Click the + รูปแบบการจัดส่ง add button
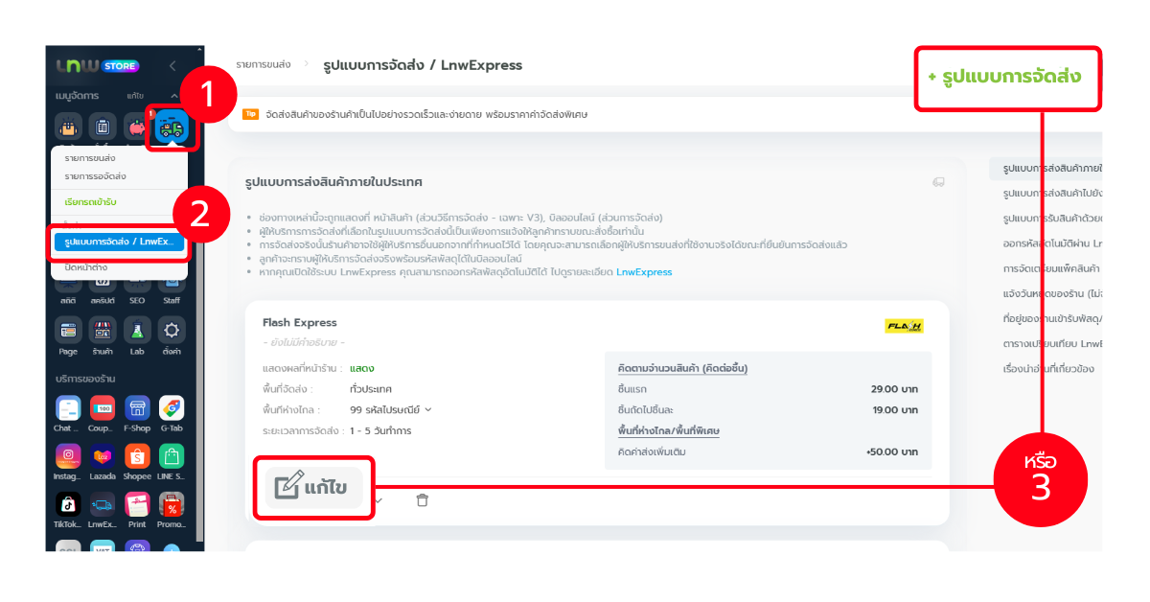The height and width of the screenshot is (602, 1150). coord(1005,76)
